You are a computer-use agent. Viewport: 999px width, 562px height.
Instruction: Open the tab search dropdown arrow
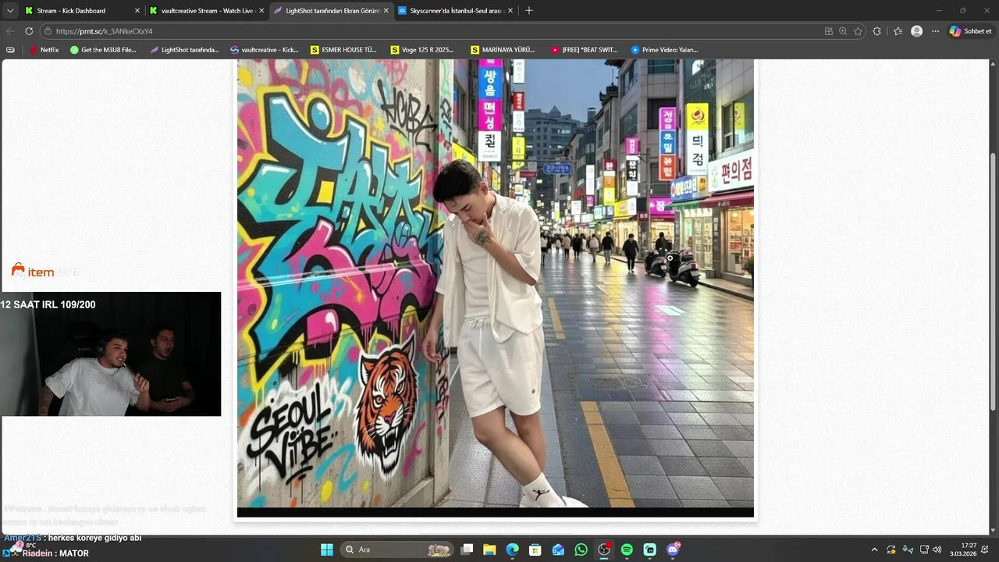pos(10,11)
